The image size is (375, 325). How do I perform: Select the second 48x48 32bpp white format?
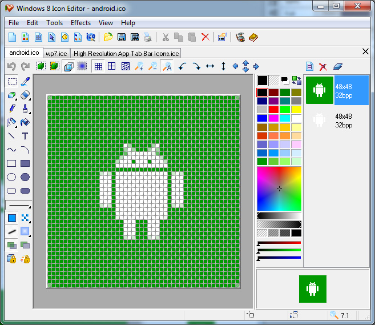(x=337, y=120)
